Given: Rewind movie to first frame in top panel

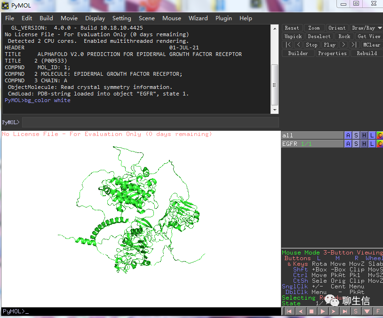Looking at the screenshot, I should (x=288, y=45).
